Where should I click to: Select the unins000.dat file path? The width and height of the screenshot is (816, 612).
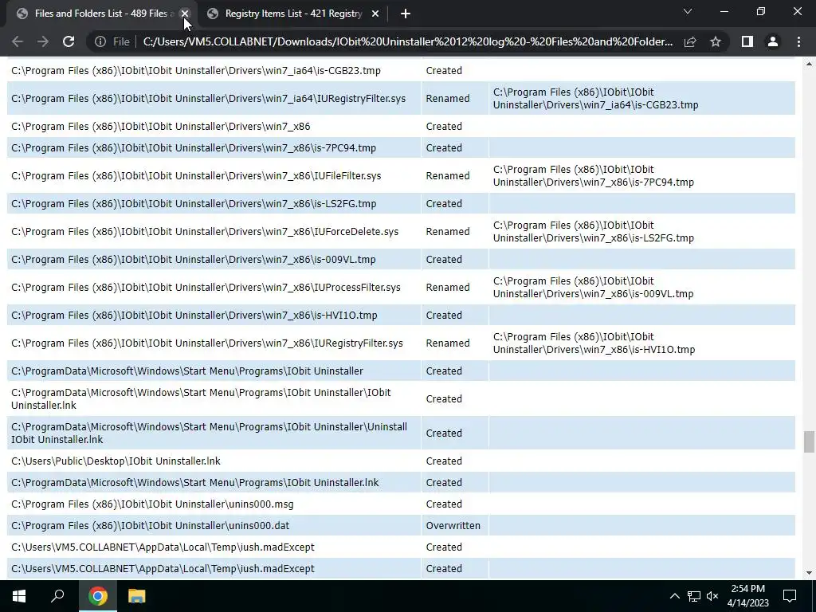point(151,526)
